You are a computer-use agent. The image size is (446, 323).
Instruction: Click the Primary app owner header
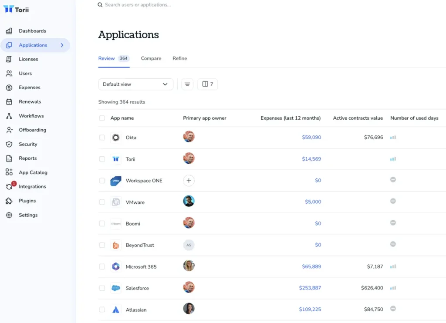point(205,118)
